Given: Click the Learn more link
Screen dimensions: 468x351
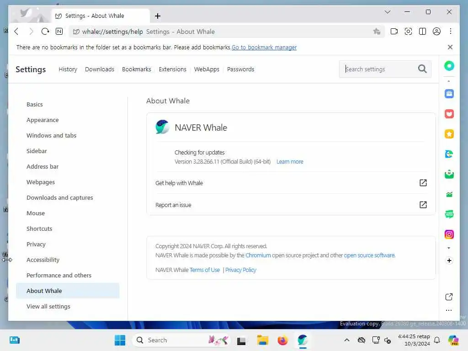Looking at the screenshot, I should (289, 161).
